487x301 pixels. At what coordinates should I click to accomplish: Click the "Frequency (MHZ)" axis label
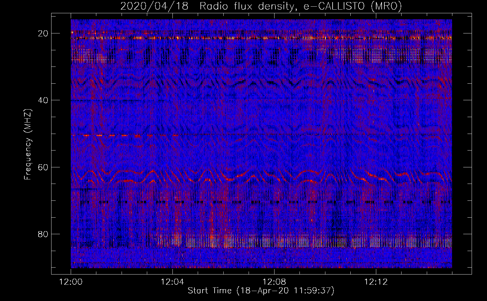[x=28, y=144]
